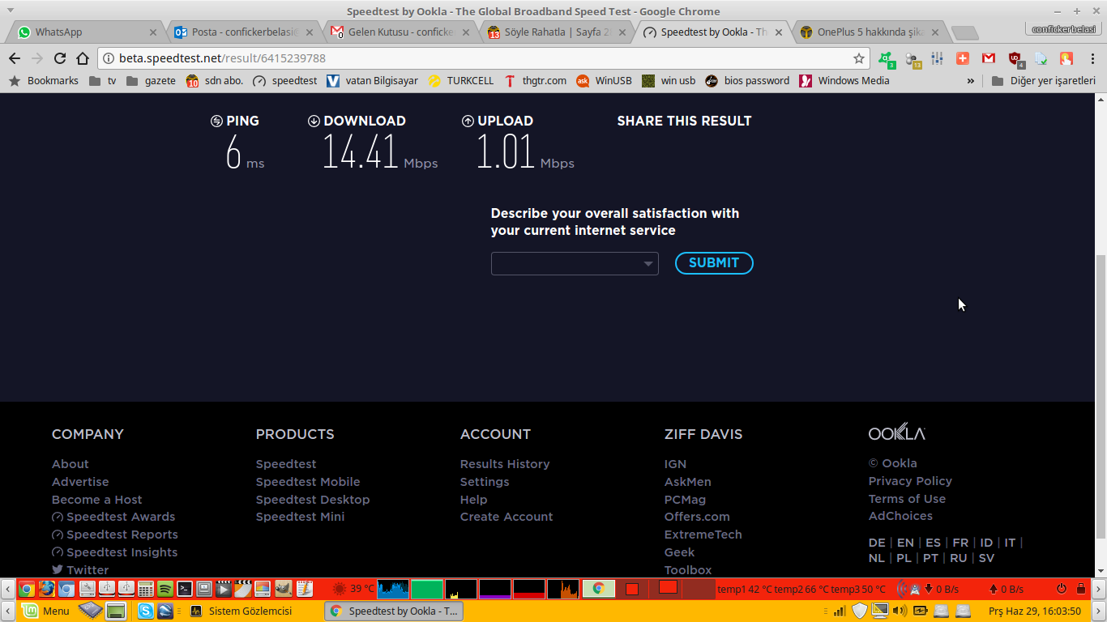Open the Speedtest Awards link

[113, 517]
